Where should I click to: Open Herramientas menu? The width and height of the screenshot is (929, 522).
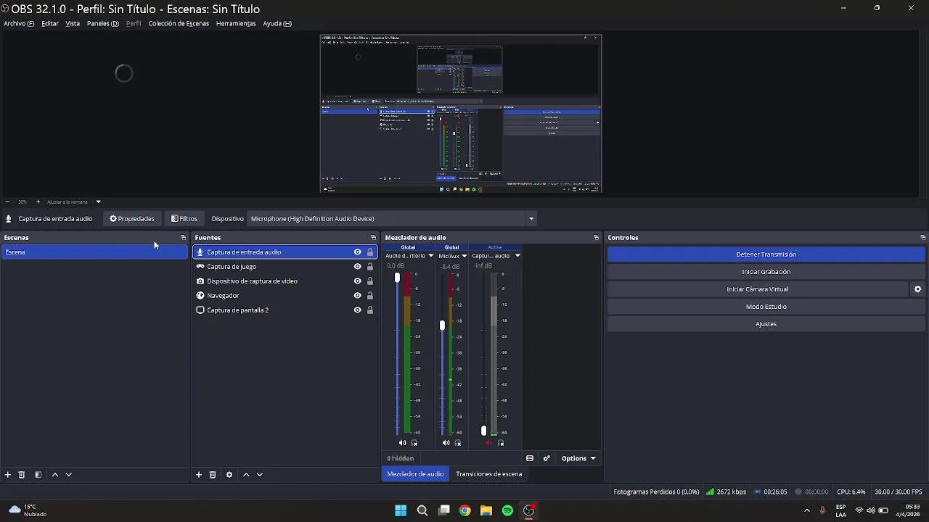point(236,23)
